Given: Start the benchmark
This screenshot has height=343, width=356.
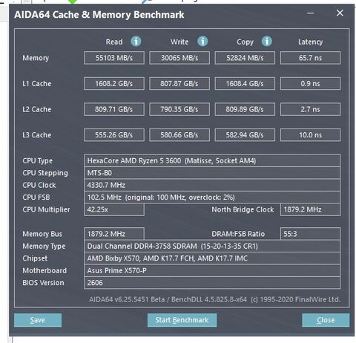Looking at the screenshot, I should pos(182,320).
